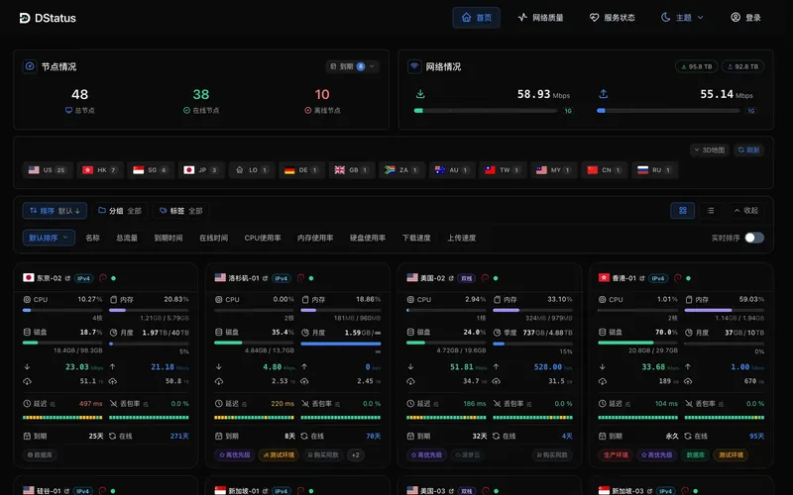
Task: Click the IPv4 badge on 香港-01
Action: point(658,278)
